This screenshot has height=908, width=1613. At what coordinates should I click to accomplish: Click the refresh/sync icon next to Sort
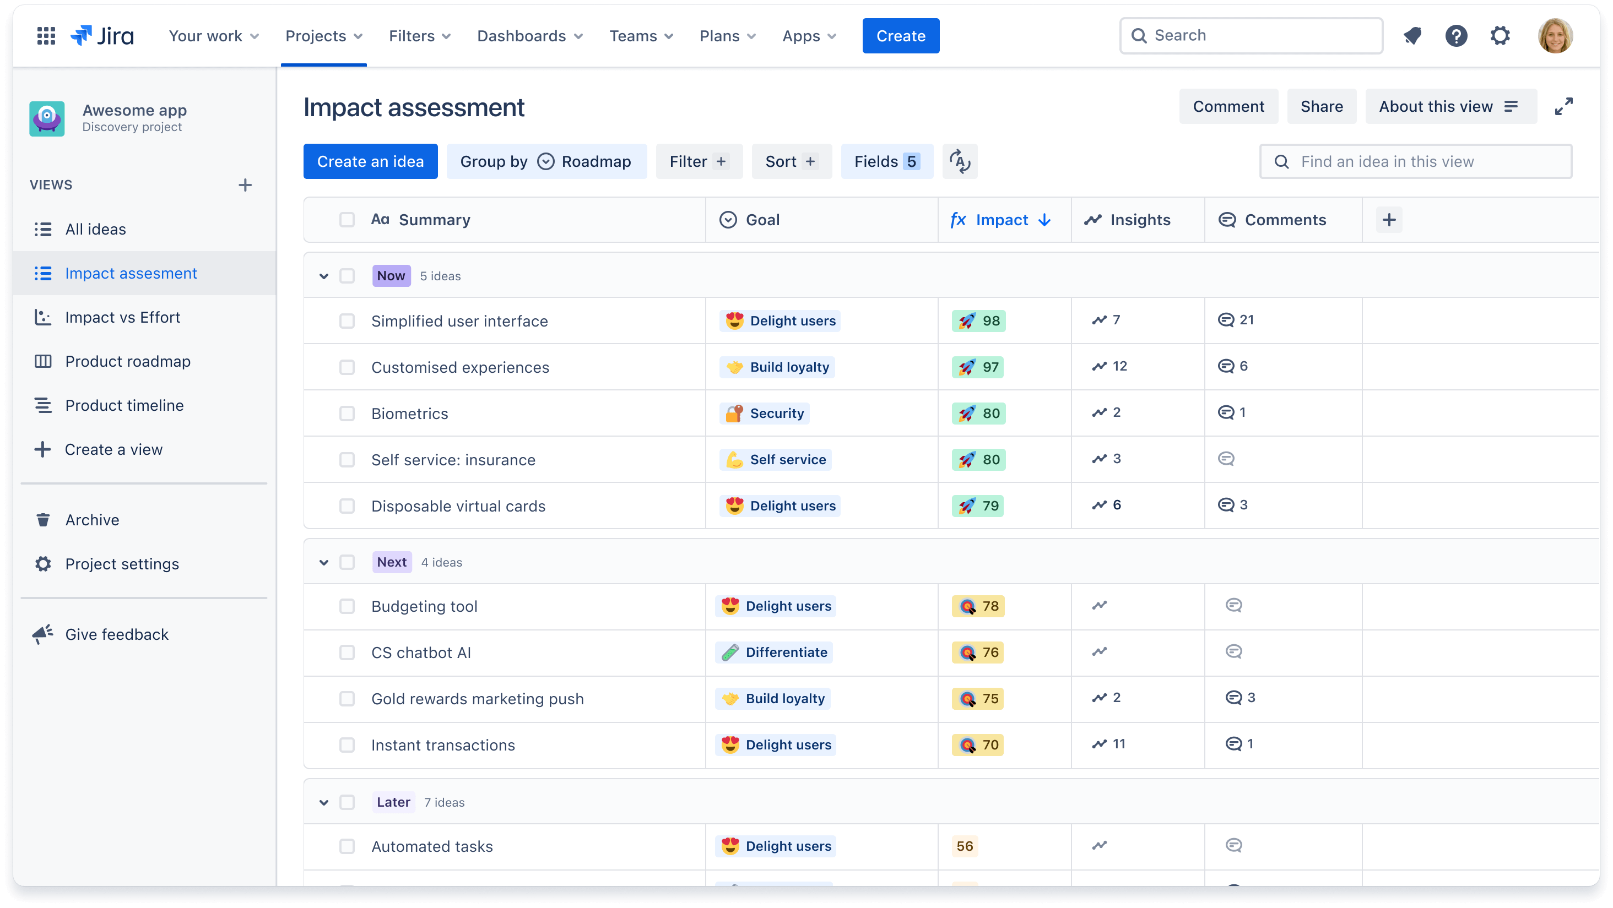tap(960, 162)
